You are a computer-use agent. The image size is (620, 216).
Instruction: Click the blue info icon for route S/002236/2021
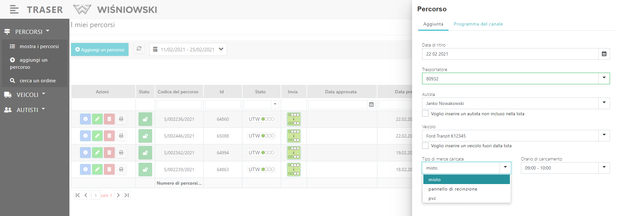click(x=85, y=119)
